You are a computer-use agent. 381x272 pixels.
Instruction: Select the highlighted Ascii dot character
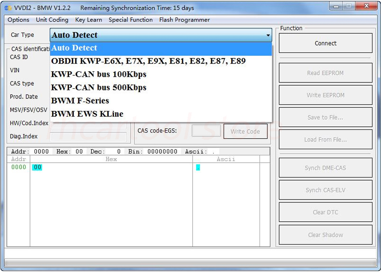point(198,167)
